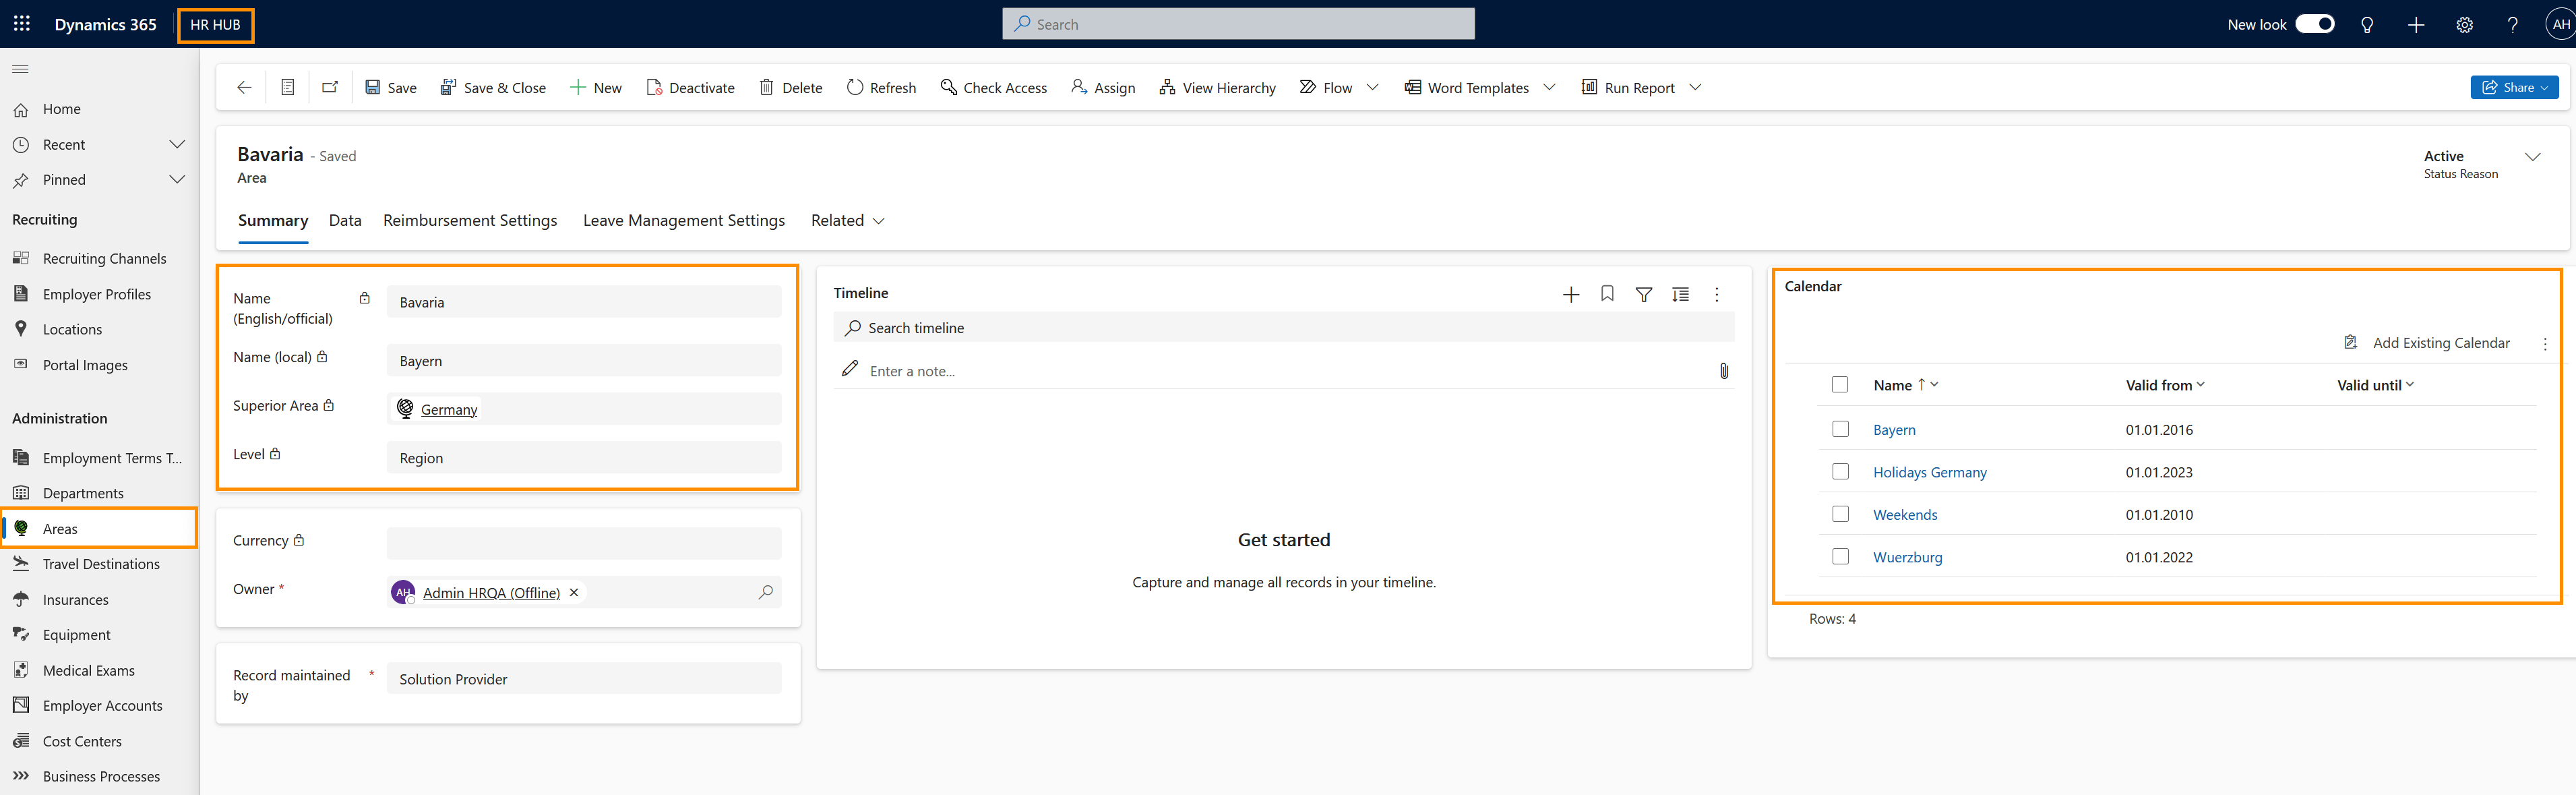Click the Check Access toolbar icon
Viewport: 2576px width, 795px height.
pos(949,88)
